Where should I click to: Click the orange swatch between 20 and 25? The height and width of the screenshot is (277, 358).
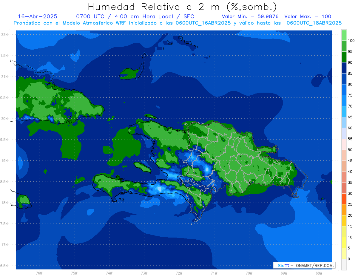click(344, 210)
